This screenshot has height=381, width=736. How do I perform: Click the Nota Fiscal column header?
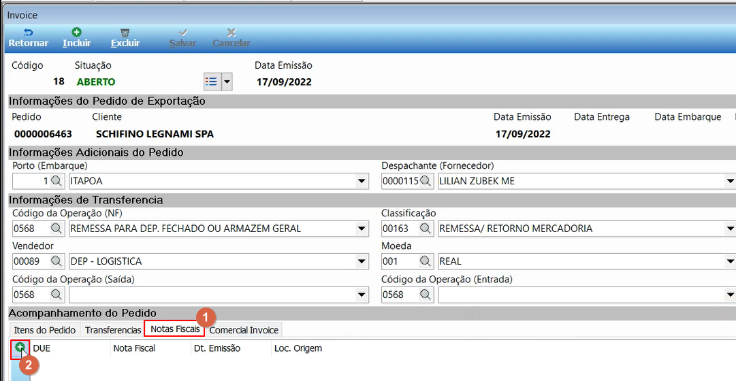(150, 348)
